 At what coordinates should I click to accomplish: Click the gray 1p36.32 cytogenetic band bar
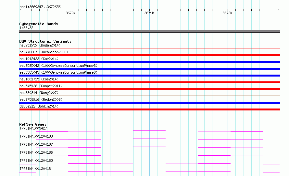149,31
